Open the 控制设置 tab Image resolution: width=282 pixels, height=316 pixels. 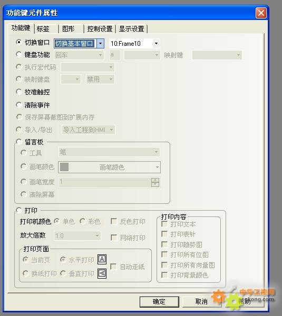100,28
